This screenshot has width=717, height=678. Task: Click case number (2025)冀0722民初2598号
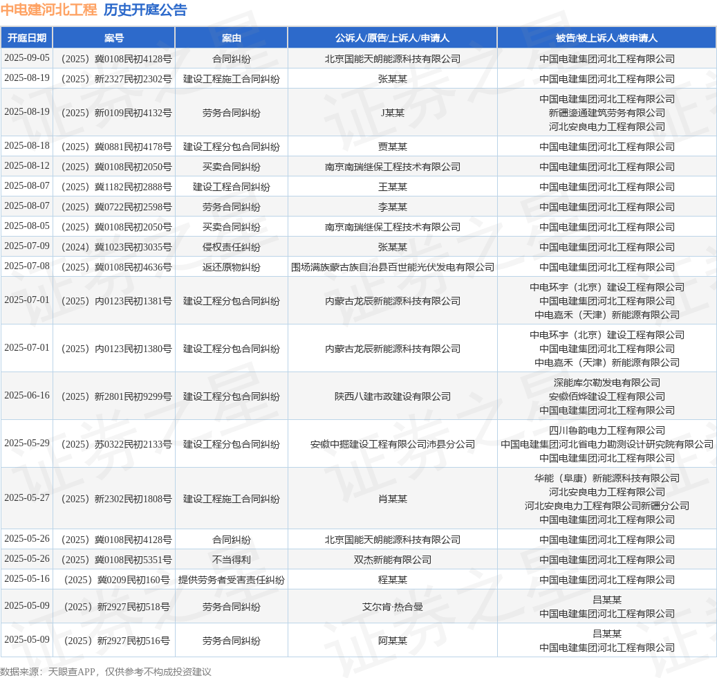117,208
